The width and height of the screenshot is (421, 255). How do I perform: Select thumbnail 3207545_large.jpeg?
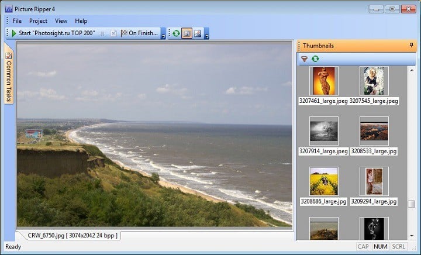374,81
